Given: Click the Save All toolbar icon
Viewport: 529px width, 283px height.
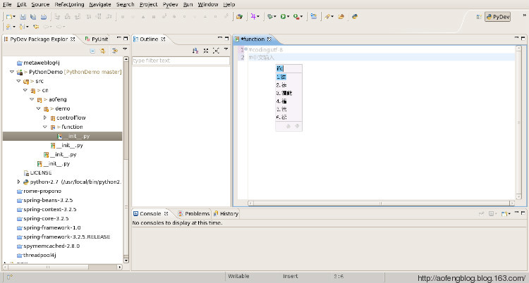Looking at the screenshot, I should coord(33,16).
